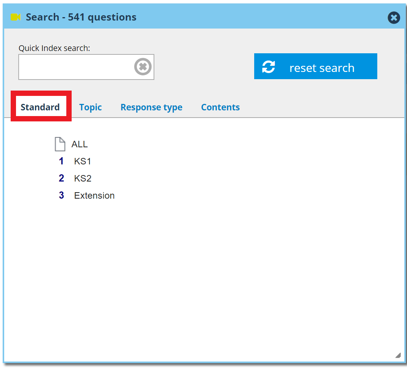Choose the KS1 standard
Viewport: 407px width, 368px height.
click(x=83, y=161)
